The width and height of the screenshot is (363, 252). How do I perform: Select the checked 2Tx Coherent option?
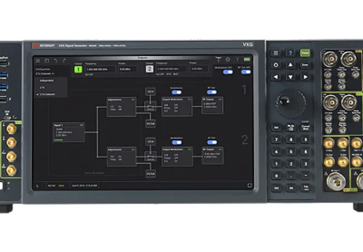point(47,94)
